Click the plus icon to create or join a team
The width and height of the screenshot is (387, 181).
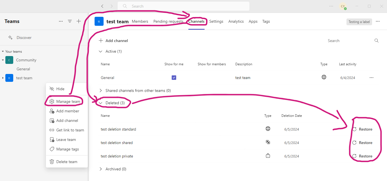click(79, 21)
